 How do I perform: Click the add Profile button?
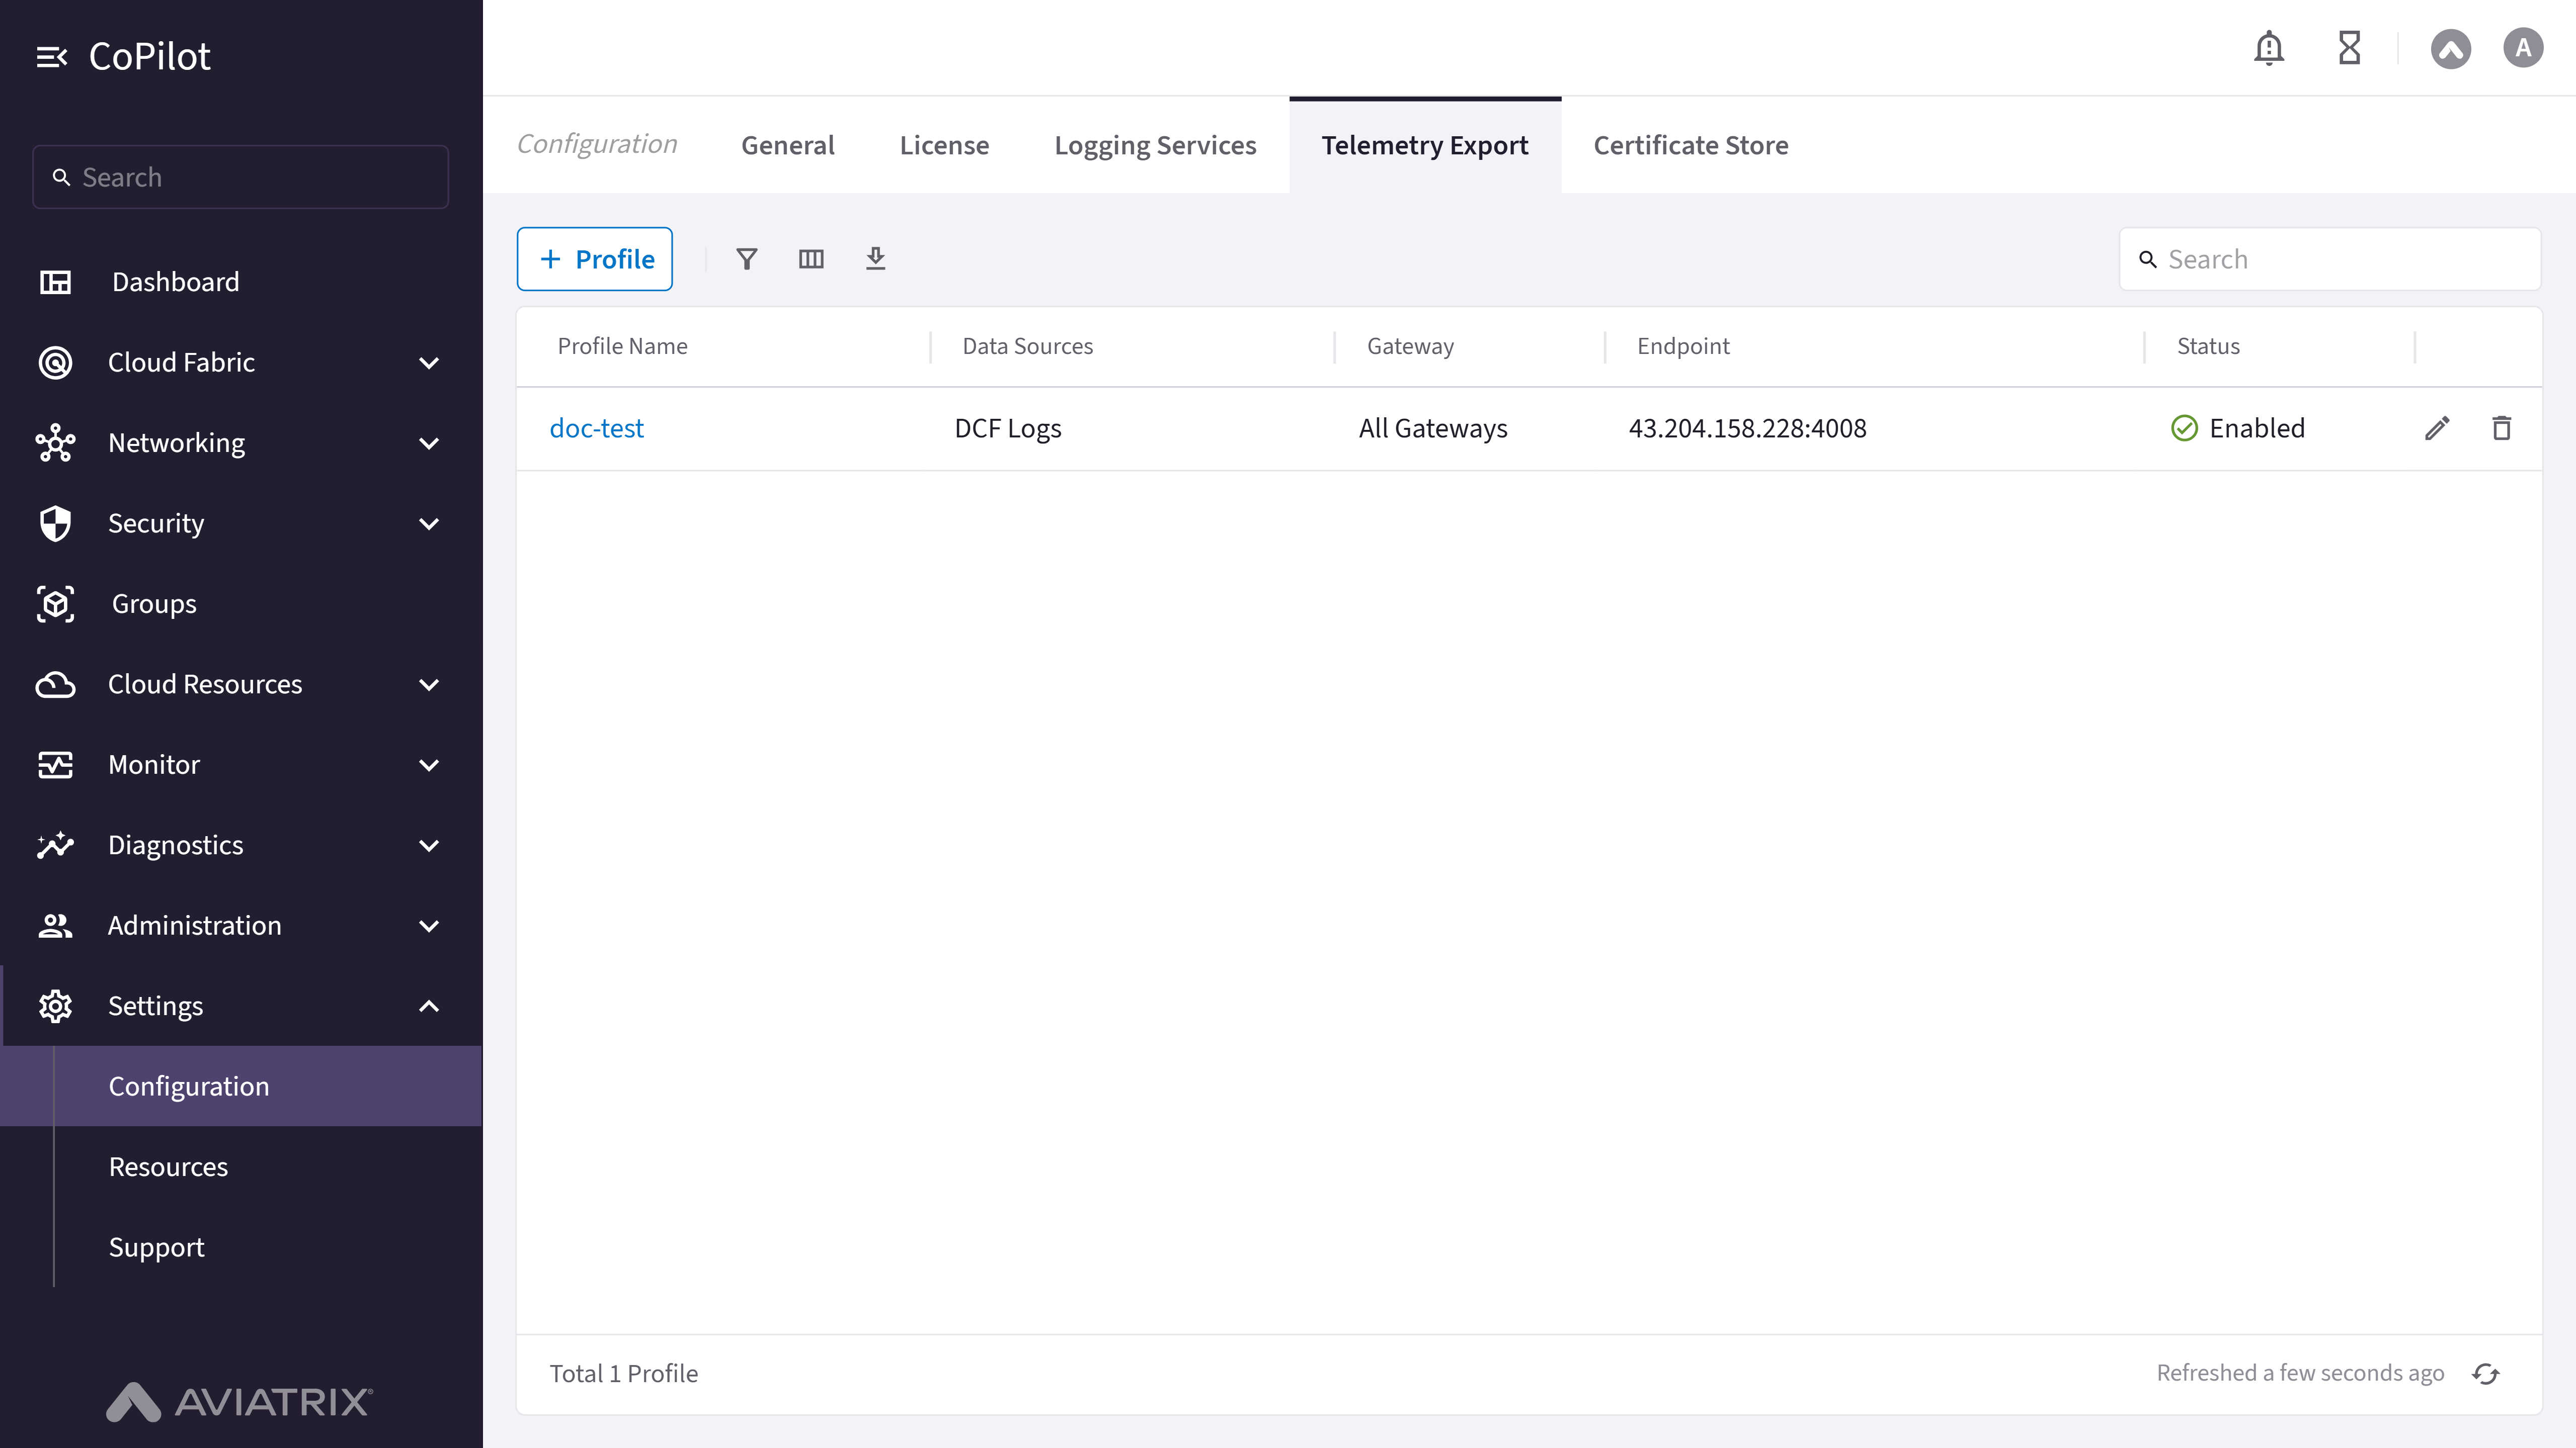pyautogui.click(x=595, y=260)
